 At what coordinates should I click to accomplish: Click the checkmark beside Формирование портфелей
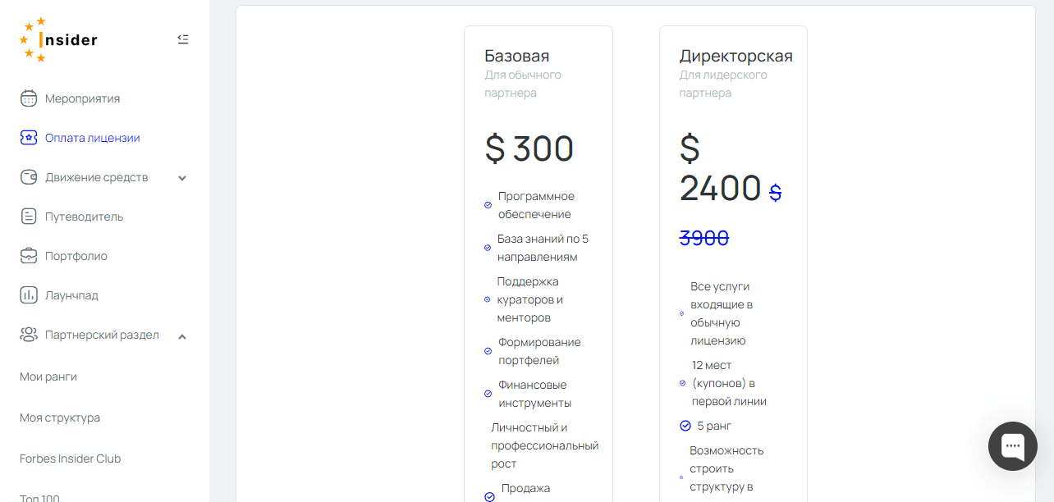click(488, 350)
